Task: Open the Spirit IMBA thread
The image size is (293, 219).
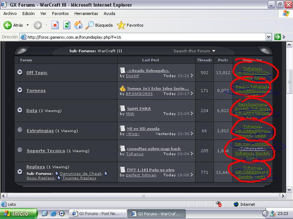Action: pyautogui.click(x=139, y=108)
